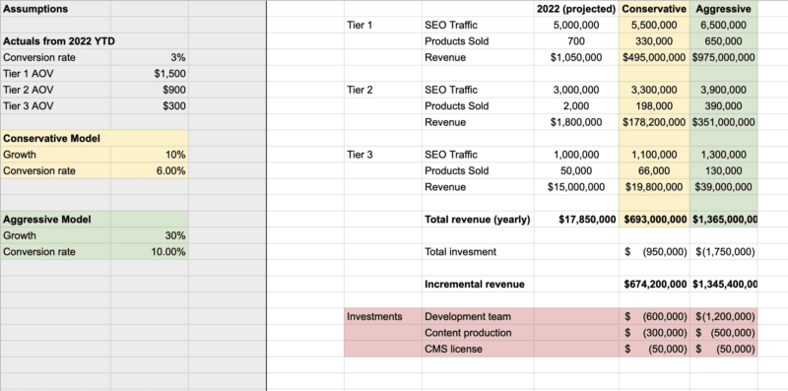Select the $1,050,000 revenue cell

tap(576, 57)
